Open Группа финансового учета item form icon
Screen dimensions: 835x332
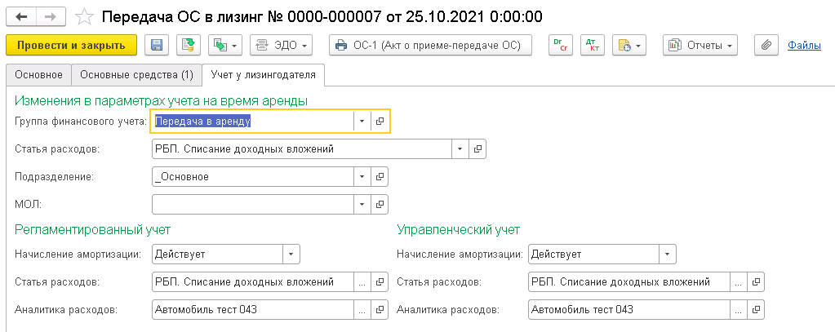pyautogui.click(x=380, y=121)
